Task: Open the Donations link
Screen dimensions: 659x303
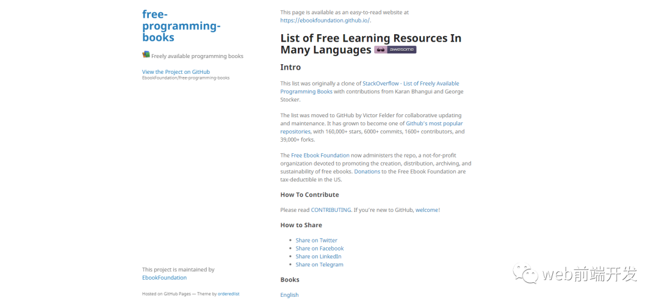Action: coord(367,172)
